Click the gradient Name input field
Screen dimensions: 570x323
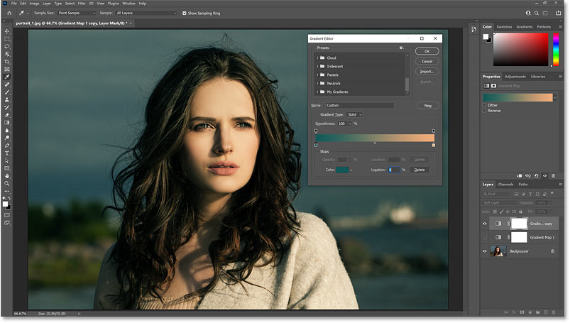tap(359, 106)
